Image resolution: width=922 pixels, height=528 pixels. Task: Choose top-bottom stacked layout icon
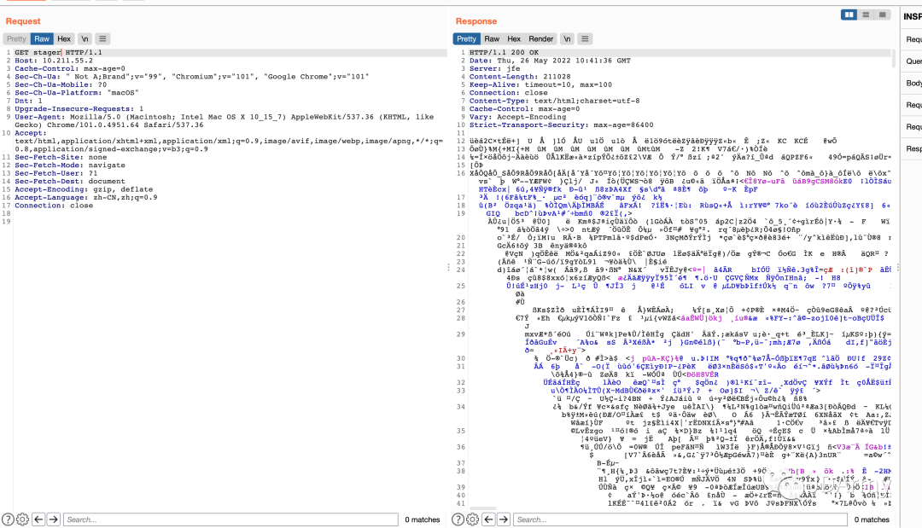pyautogui.click(x=866, y=15)
